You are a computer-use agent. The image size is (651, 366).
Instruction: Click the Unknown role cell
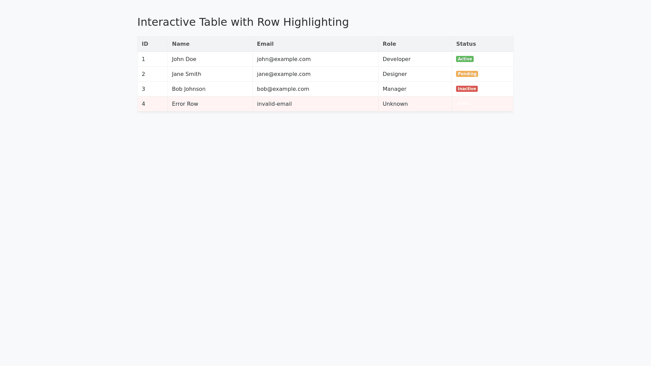[395, 104]
